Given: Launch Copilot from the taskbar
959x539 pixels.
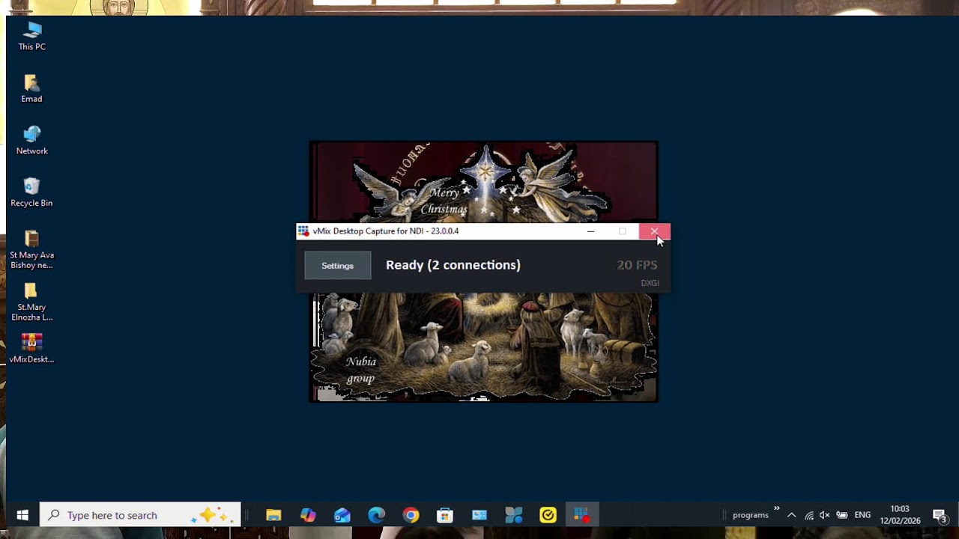Looking at the screenshot, I should pos(308,515).
